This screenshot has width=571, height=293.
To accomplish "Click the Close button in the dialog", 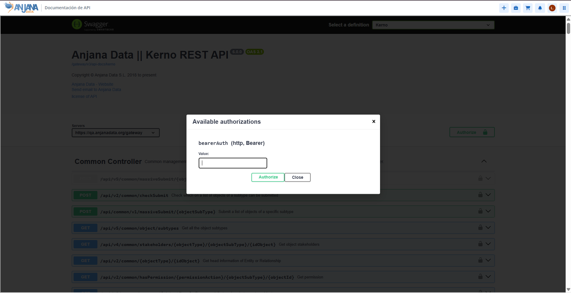I will point(298,177).
